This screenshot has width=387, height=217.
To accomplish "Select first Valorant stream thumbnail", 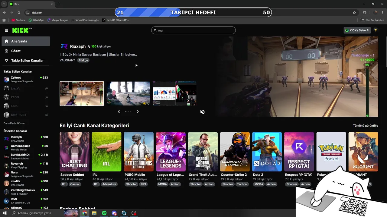I will click(82, 93).
